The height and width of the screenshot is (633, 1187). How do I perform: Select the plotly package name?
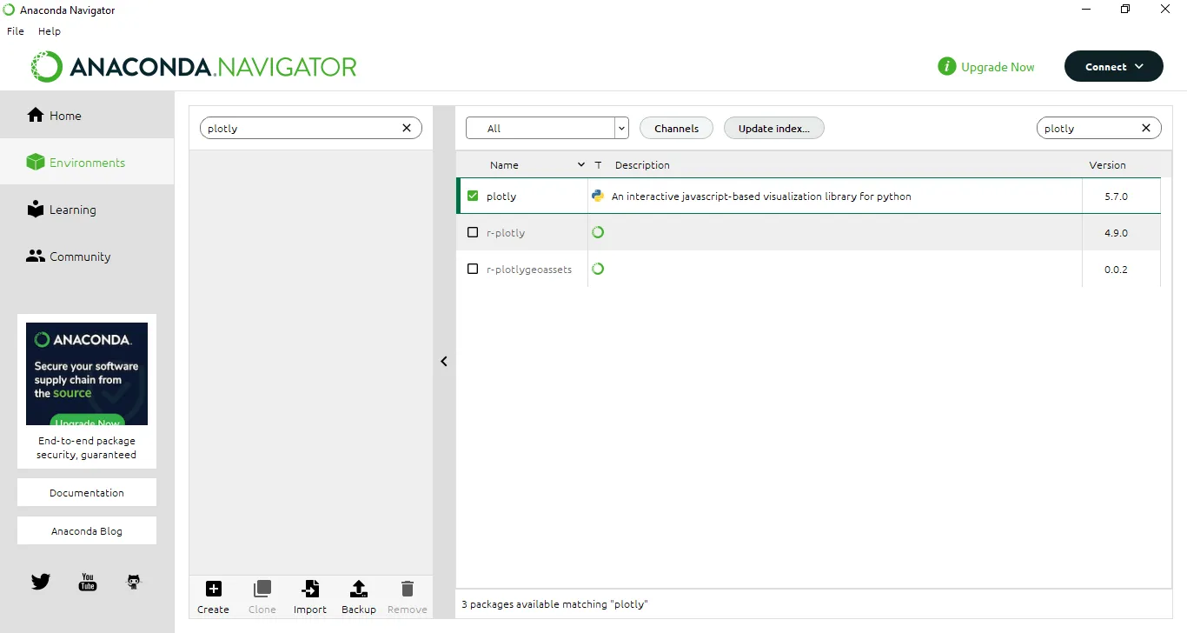pyautogui.click(x=501, y=197)
